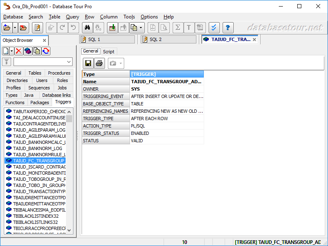
Task: Expand the new object dropdown arrow
Action: [x=12, y=51]
